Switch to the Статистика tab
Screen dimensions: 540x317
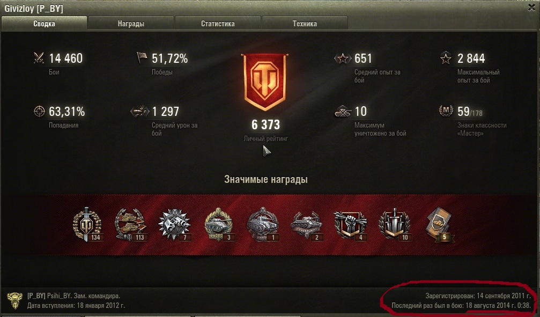pyautogui.click(x=218, y=24)
